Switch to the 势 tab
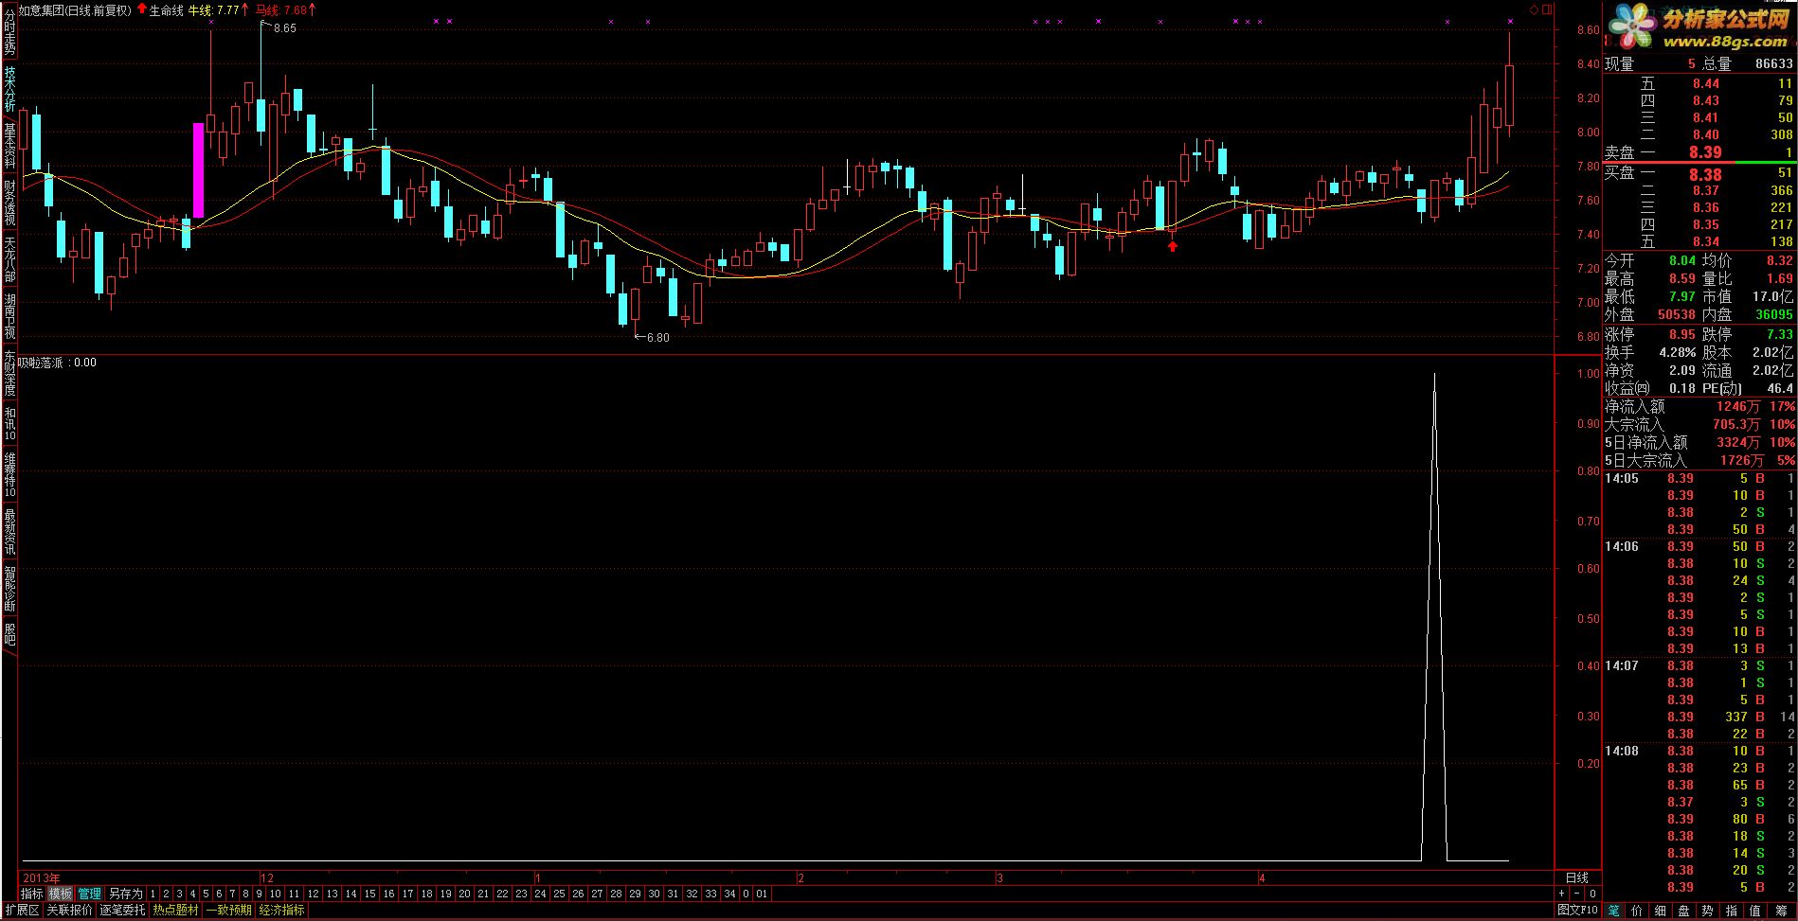The width and height of the screenshot is (1798, 921). point(1708,911)
